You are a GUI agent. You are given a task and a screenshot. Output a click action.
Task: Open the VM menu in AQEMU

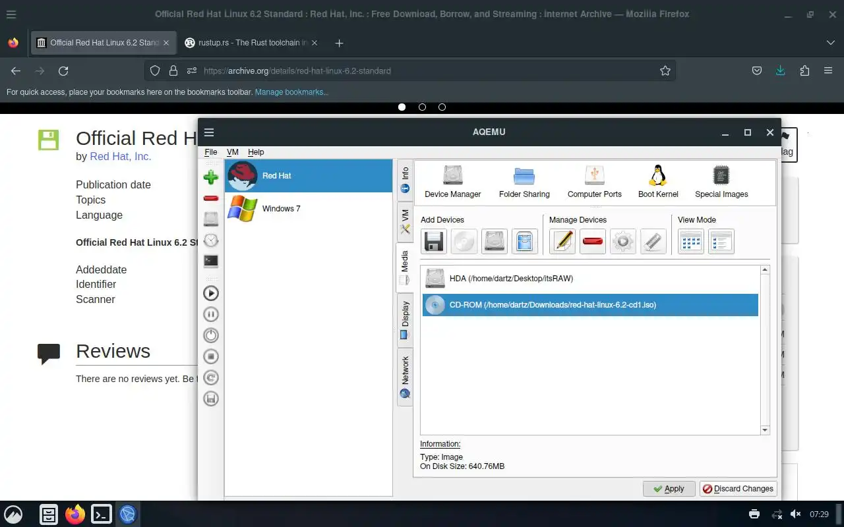[x=233, y=152]
